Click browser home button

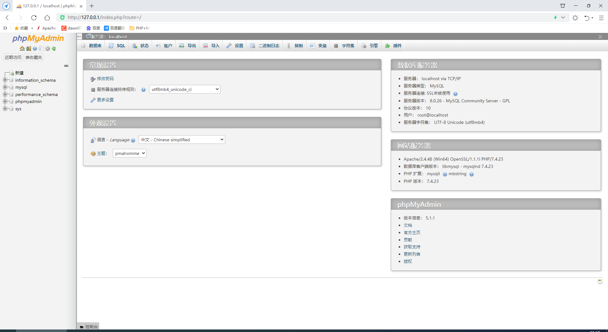47,17
